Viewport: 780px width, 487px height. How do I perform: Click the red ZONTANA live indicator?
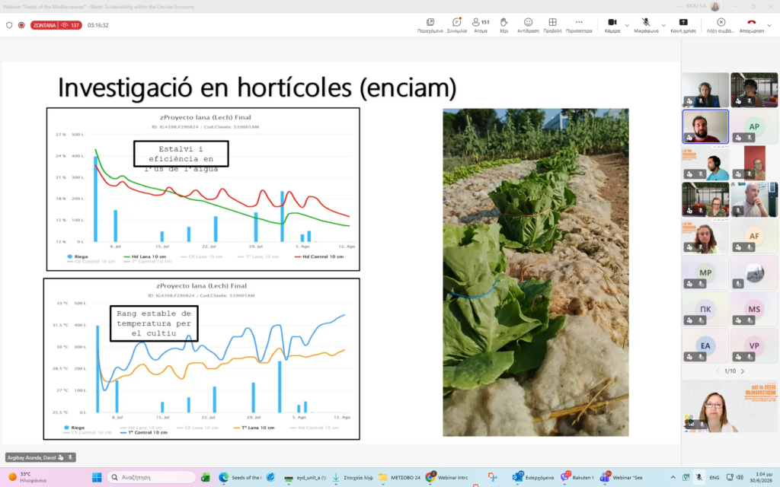tap(56, 25)
